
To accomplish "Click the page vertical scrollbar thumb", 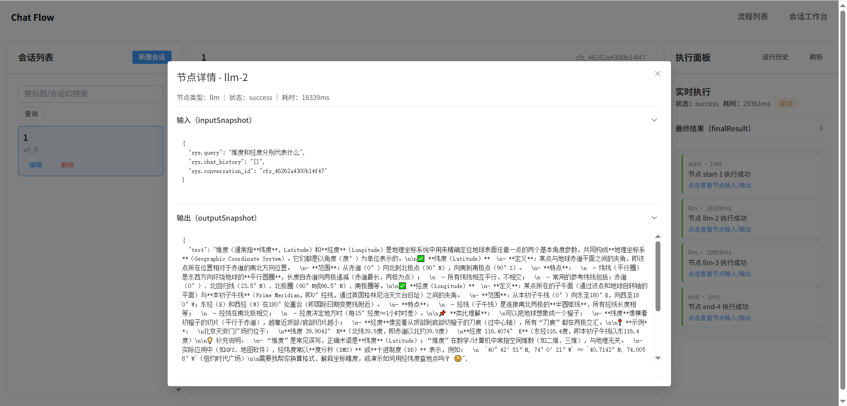I will coord(843,200).
